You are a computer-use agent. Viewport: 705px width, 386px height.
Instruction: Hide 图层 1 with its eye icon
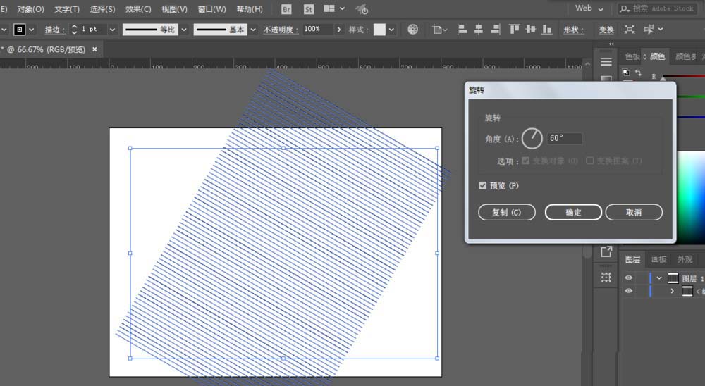(x=629, y=278)
